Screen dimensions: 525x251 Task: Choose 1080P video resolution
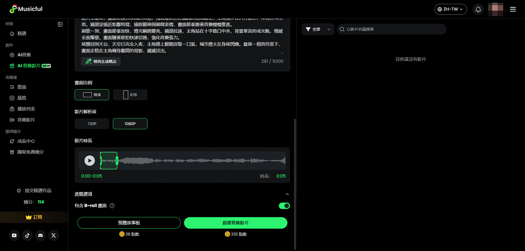(130, 124)
